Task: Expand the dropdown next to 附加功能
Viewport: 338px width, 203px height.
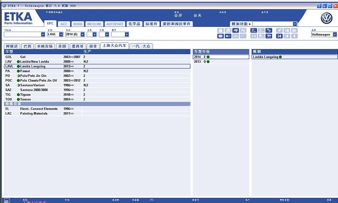Action: click(295, 24)
